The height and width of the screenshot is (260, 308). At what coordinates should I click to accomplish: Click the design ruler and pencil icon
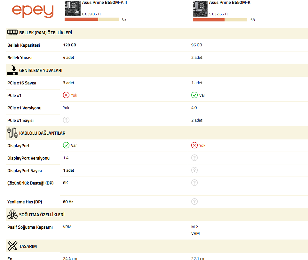coord(12,246)
